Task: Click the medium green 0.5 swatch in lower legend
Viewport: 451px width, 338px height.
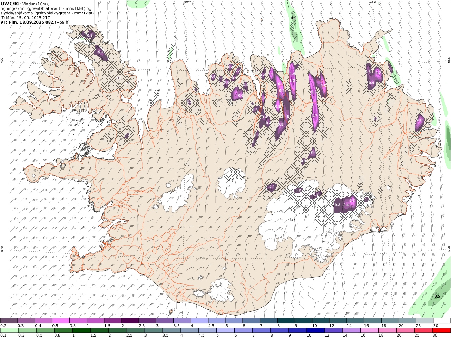Action: 45,330
